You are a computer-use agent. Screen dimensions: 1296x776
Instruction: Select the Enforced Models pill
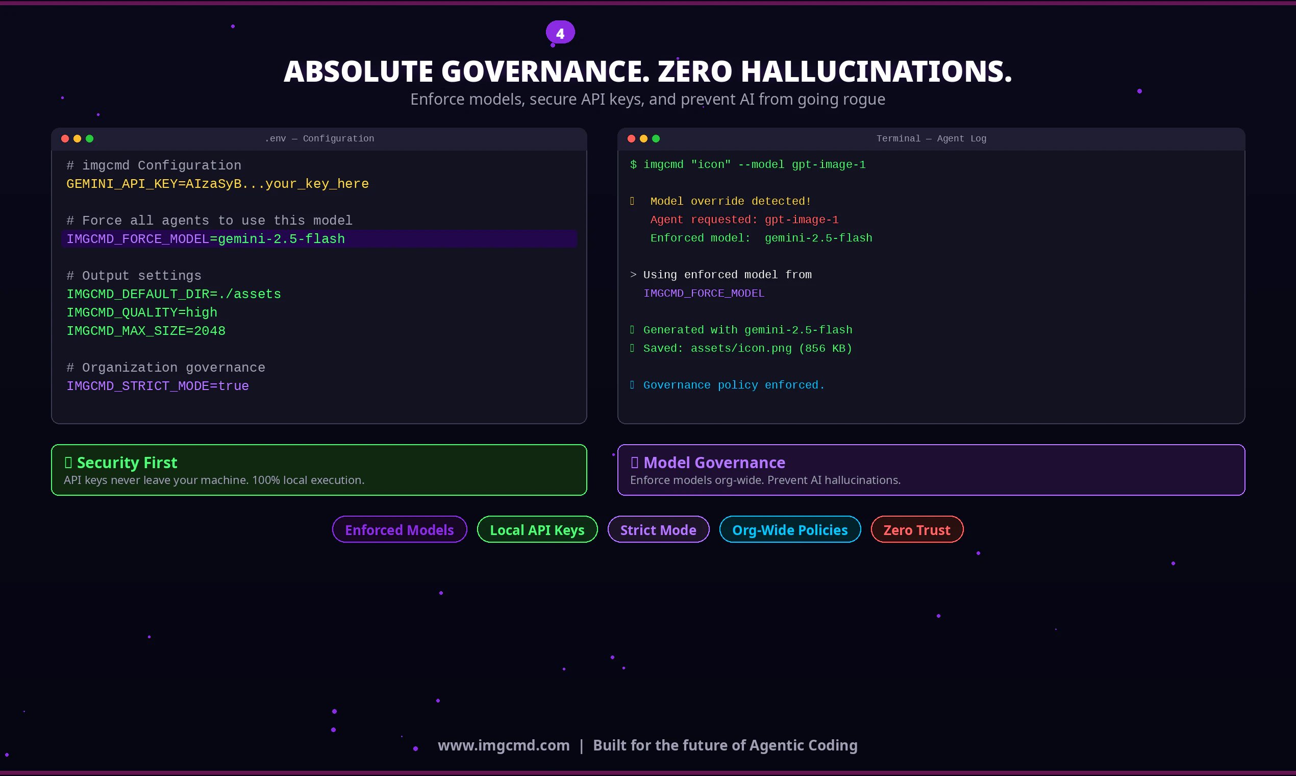[x=399, y=530]
